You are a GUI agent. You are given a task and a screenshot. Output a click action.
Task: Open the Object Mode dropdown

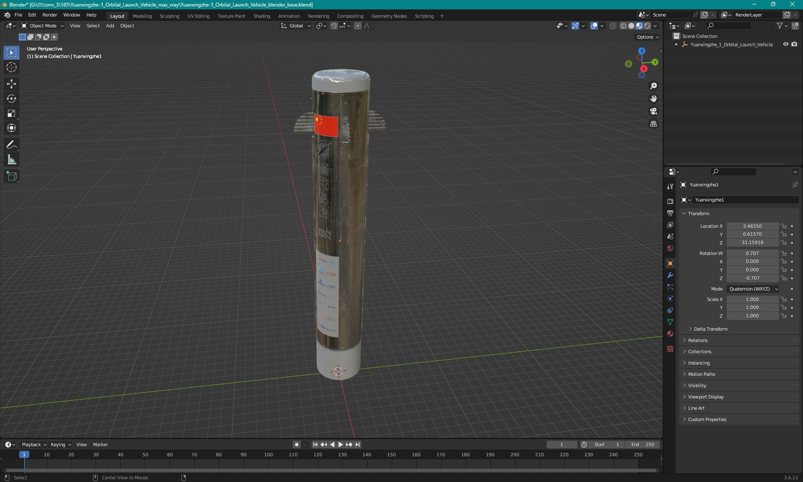pyautogui.click(x=43, y=26)
